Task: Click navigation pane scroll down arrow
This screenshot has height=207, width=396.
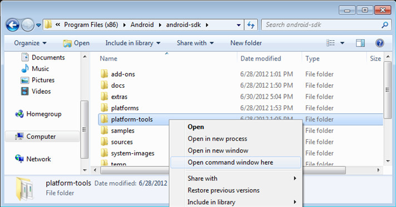Action: click(x=85, y=170)
